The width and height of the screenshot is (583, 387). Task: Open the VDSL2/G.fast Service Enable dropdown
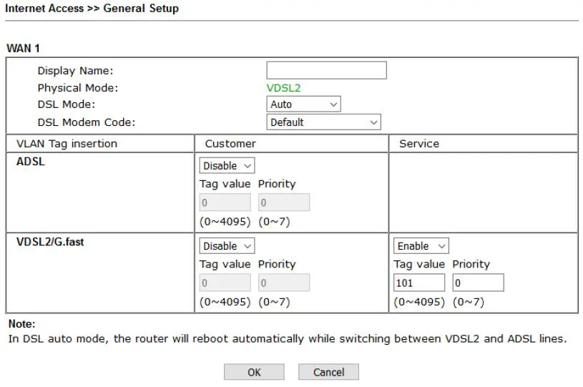tap(421, 246)
